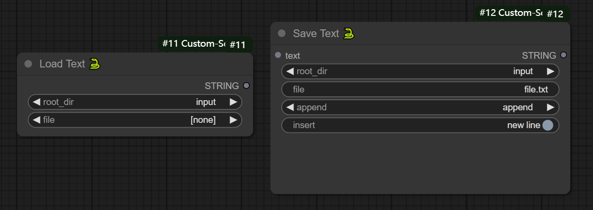Screen dimensions: 593x210
Task: Click the Save Text STRING output connector
Action: pyautogui.click(x=564, y=55)
